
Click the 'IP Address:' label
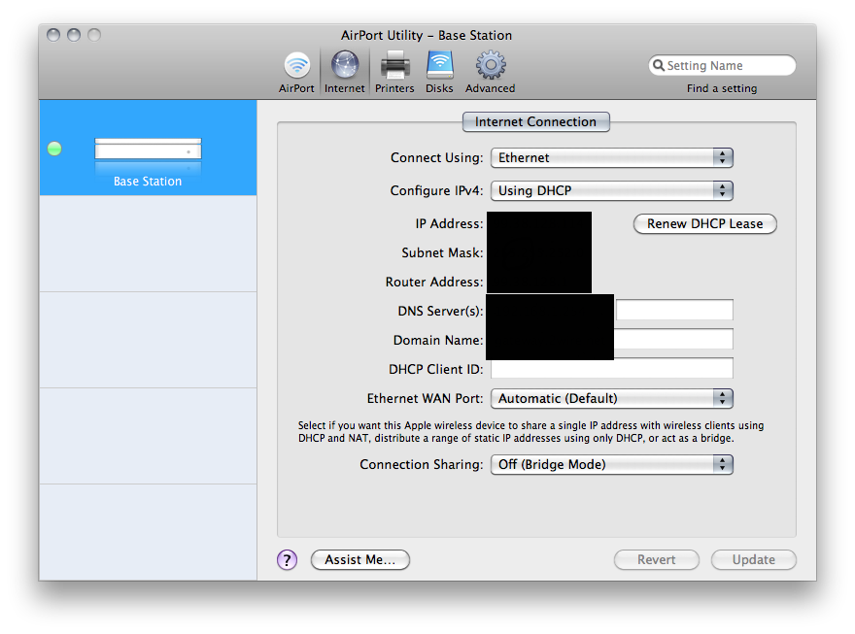pos(449,224)
